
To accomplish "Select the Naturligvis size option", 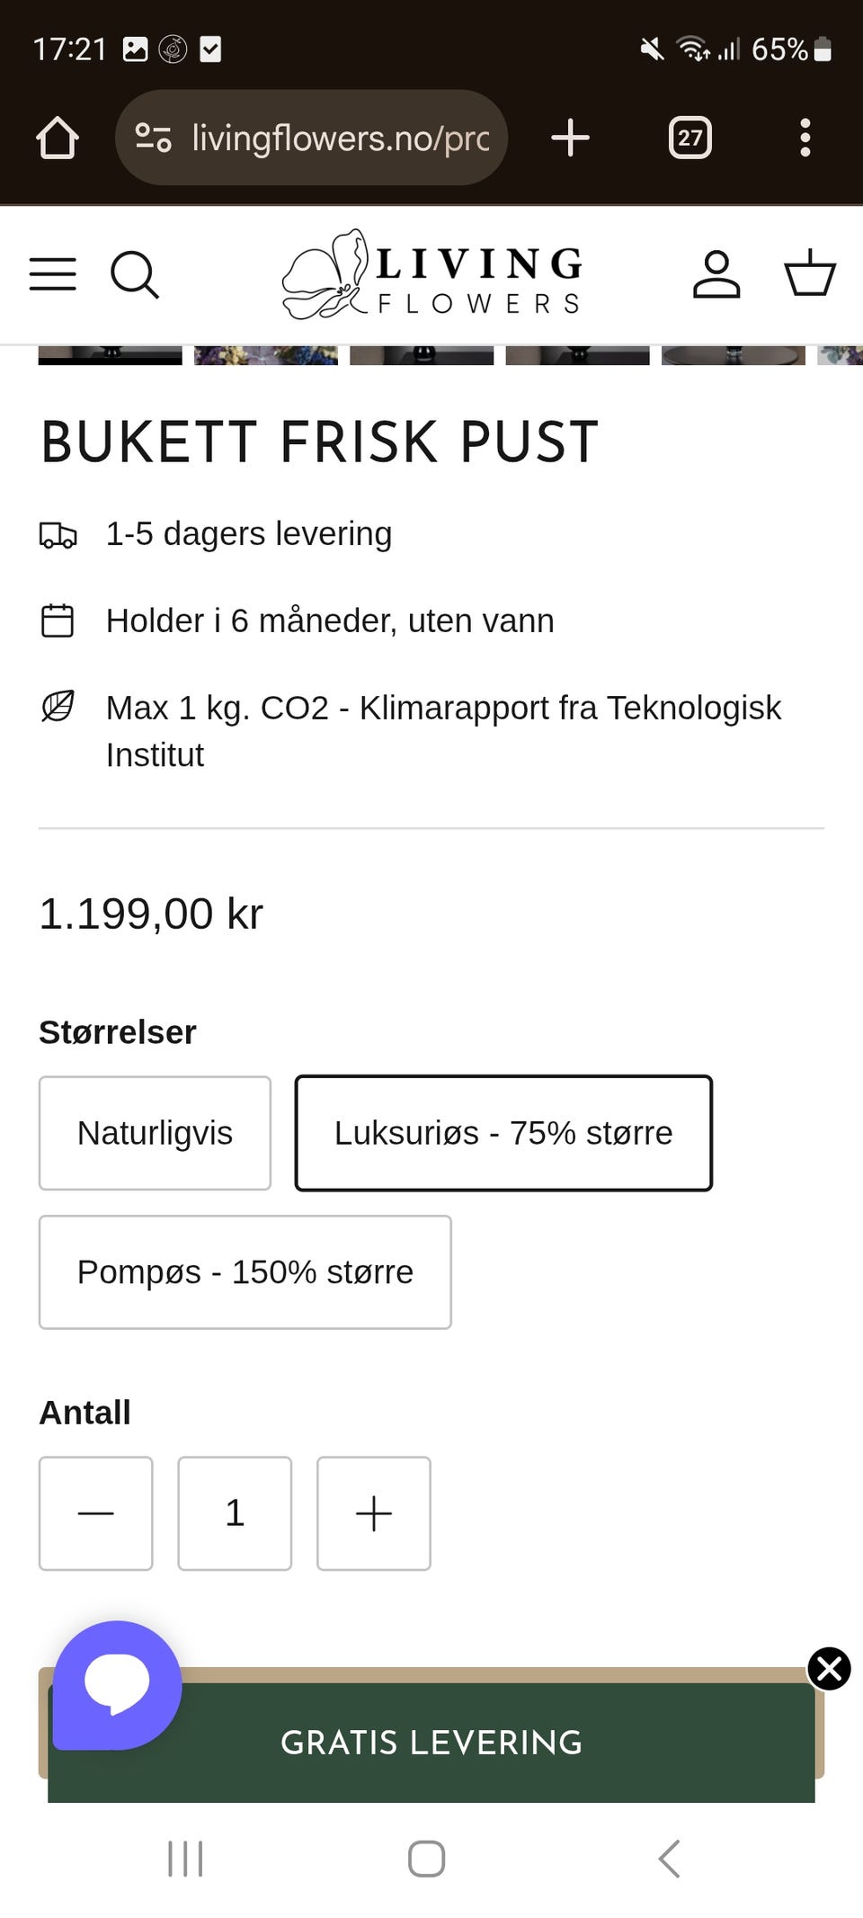I will 155,1133.
